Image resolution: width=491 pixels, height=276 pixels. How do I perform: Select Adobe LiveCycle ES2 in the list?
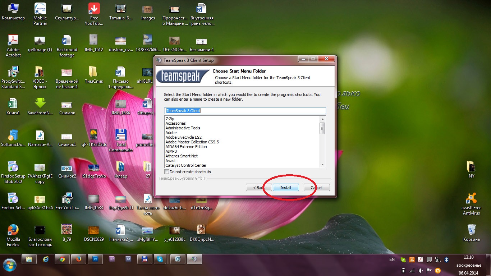(x=183, y=137)
